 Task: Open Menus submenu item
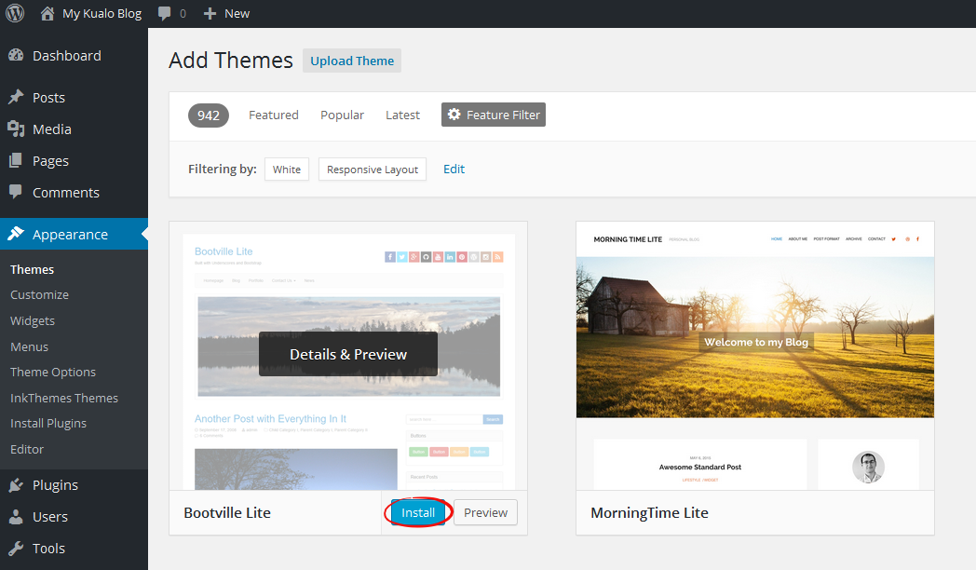29,346
